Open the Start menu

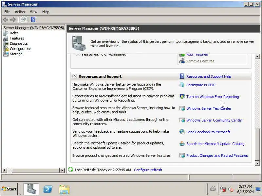coord(9,189)
